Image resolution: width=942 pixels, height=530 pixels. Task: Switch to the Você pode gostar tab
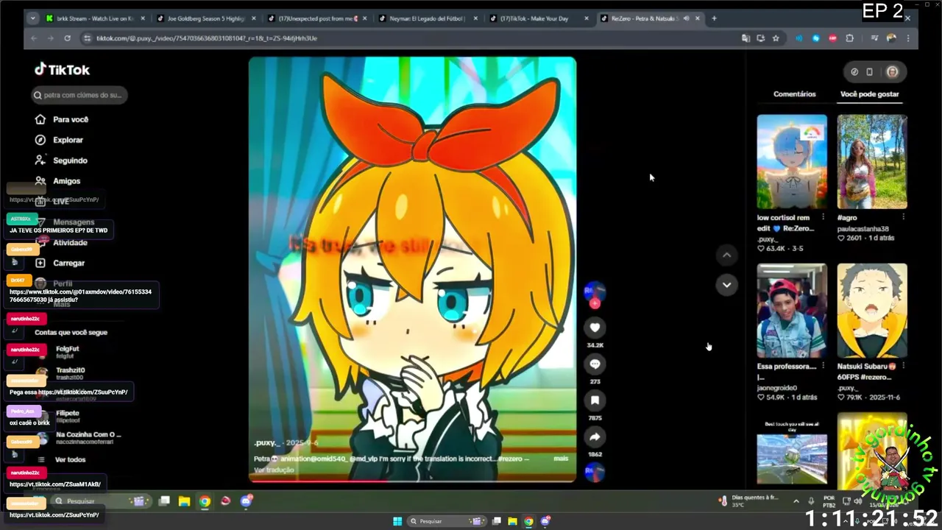coord(869,94)
